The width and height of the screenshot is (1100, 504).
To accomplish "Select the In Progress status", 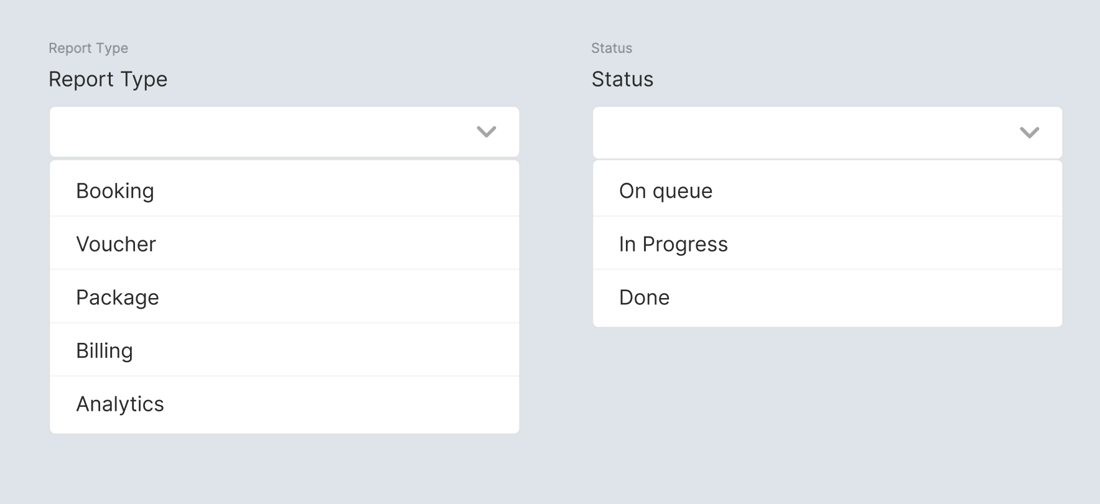I will click(673, 244).
